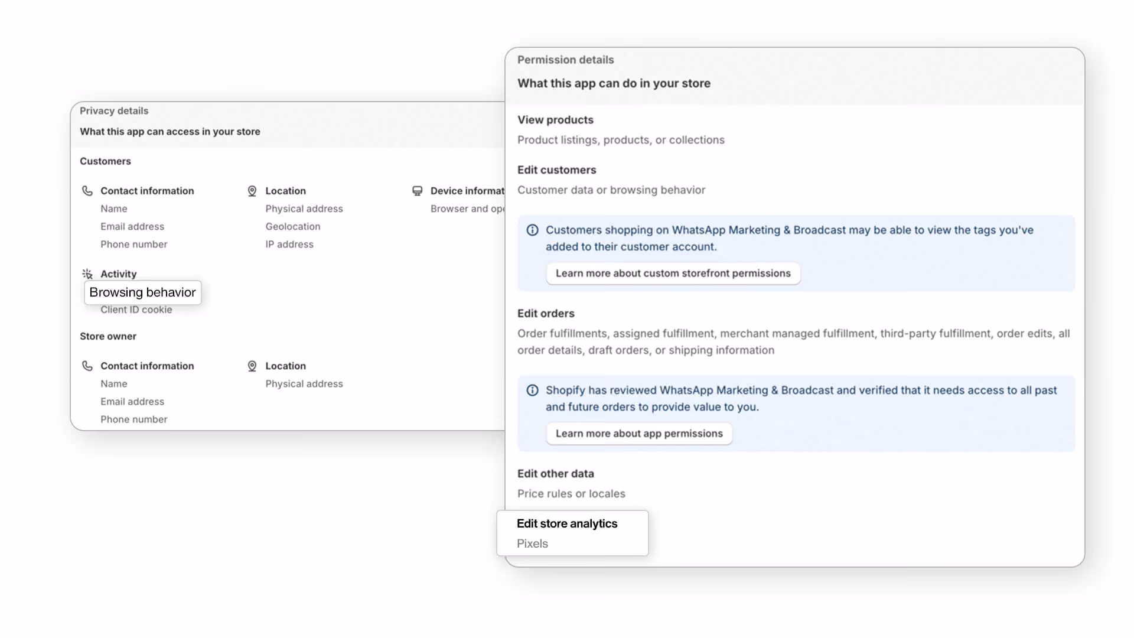The height and width of the screenshot is (638, 1134).
Task: Click the View products heading
Action: [x=555, y=119]
